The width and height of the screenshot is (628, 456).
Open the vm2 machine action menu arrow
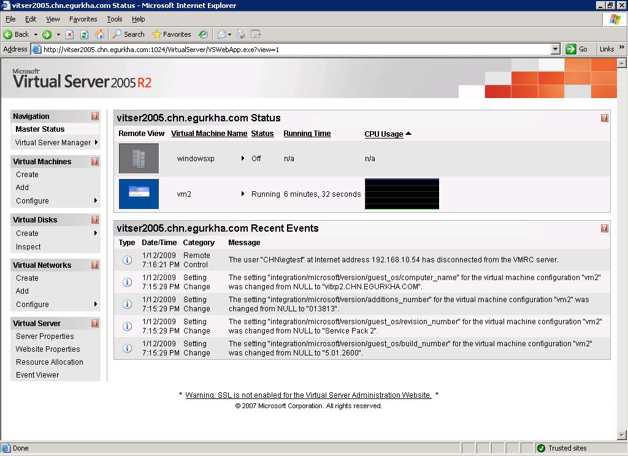[243, 194]
